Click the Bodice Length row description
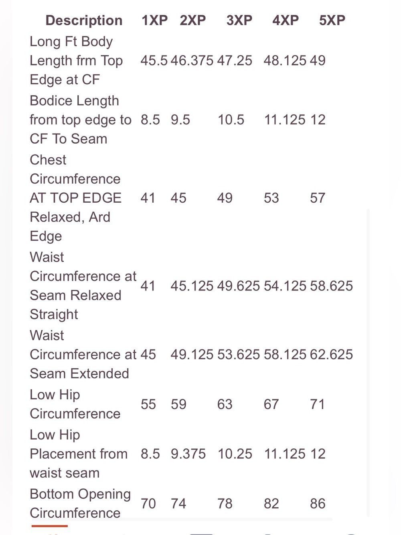Screen dimensions: 401x535 [x=80, y=120]
